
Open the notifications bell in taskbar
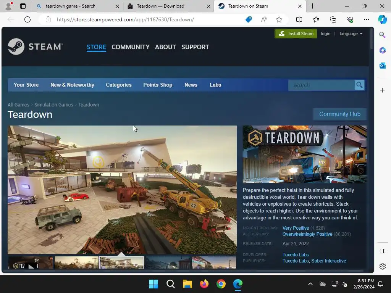(x=380, y=284)
